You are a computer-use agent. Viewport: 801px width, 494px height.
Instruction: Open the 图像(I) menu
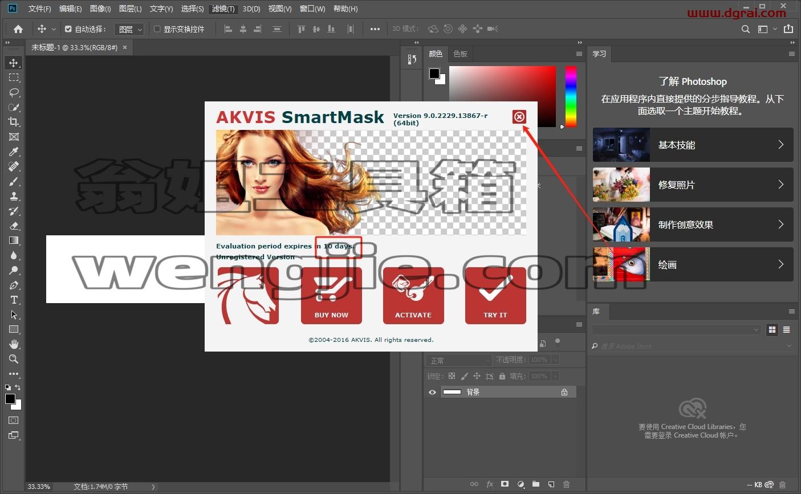coord(100,9)
